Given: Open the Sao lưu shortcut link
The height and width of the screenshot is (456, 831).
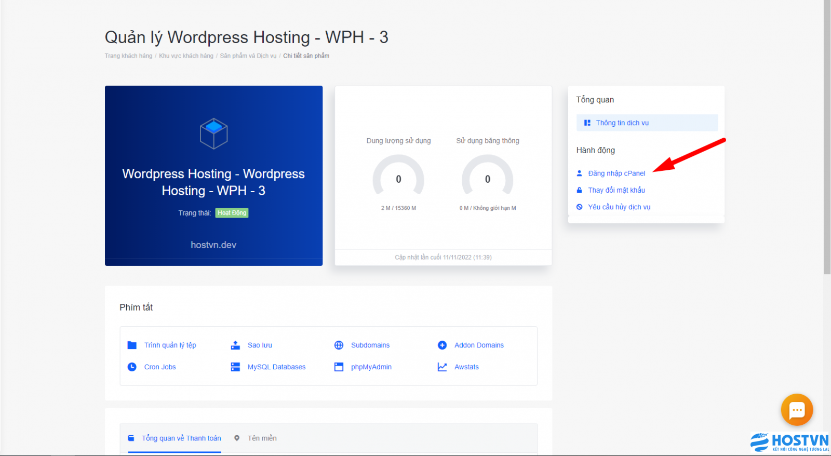Looking at the screenshot, I should pos(260,345).
